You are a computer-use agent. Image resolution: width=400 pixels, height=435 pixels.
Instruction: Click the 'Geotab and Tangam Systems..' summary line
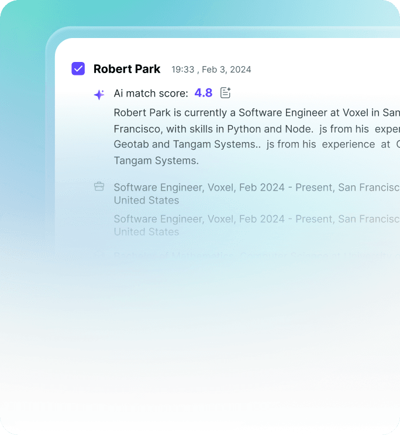point(187,144)
